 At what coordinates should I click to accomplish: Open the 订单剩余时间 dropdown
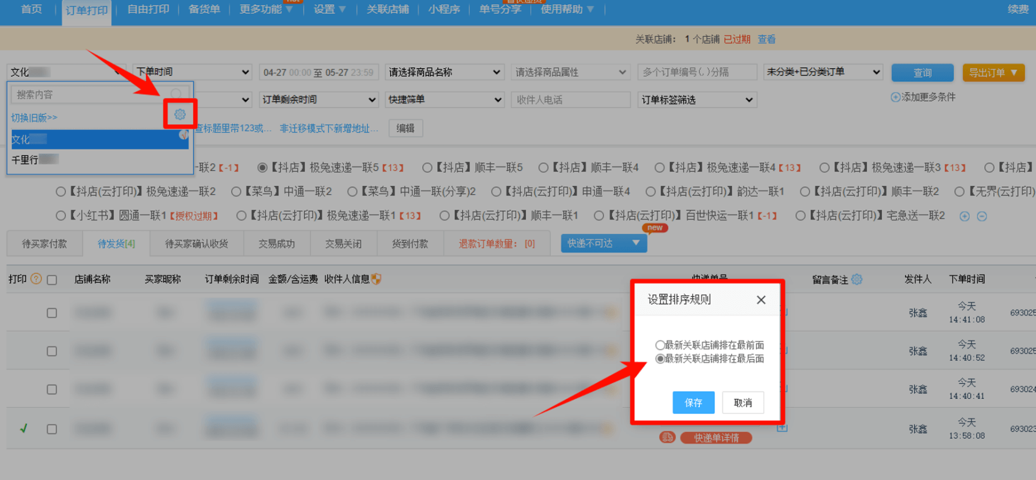pyautogui.click(x=318, y=100)
